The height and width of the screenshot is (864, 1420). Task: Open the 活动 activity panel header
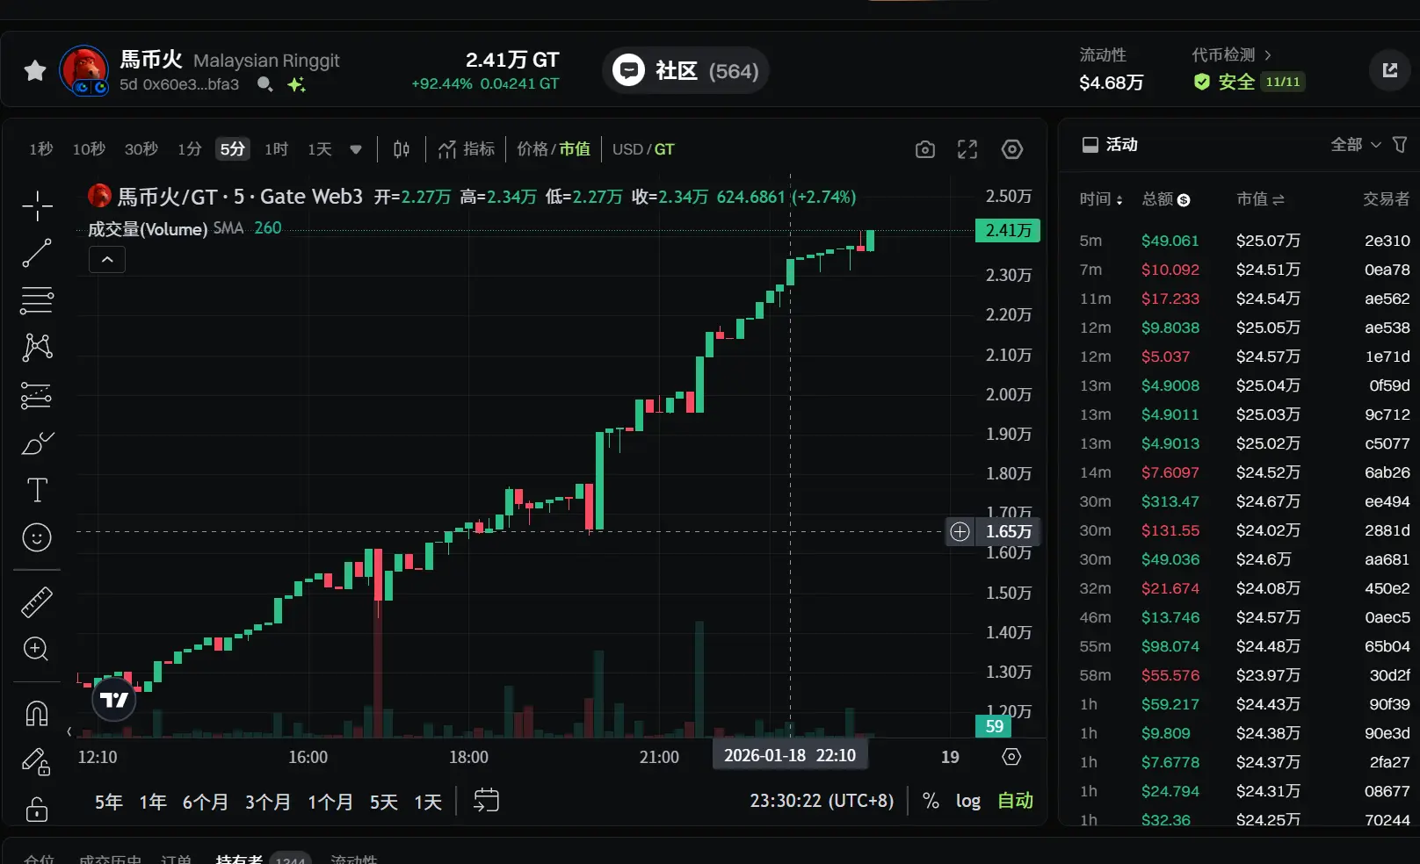[x=1110, y=144]
